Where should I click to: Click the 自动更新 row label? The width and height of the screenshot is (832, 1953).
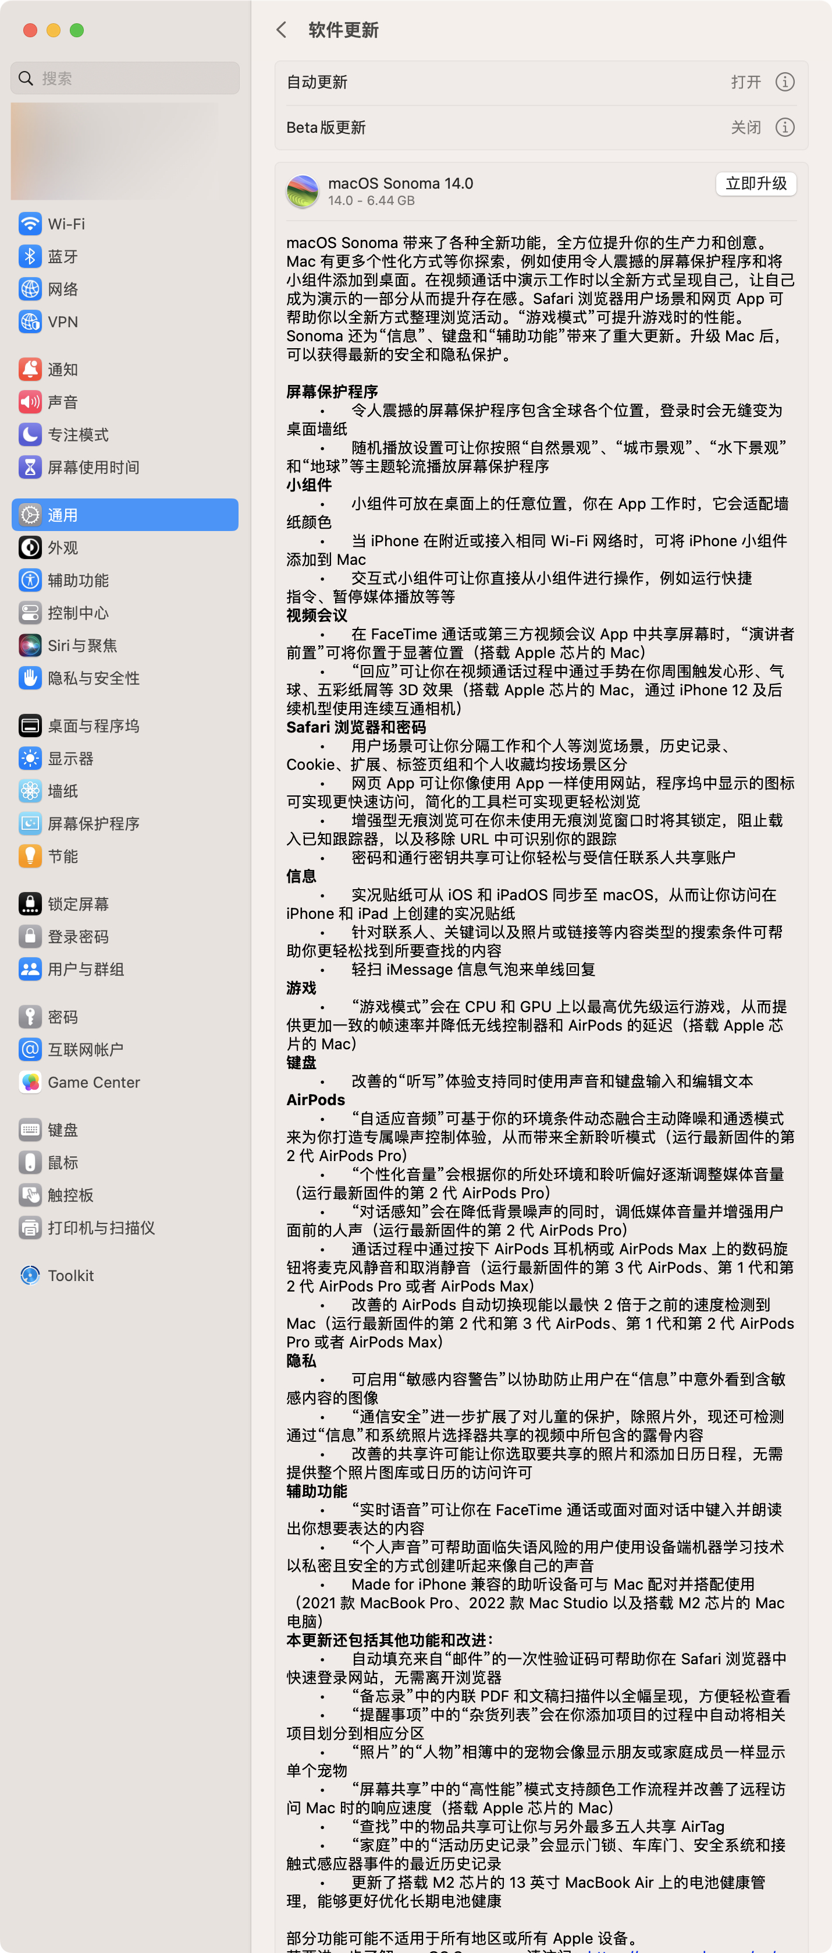coord(317,82)
